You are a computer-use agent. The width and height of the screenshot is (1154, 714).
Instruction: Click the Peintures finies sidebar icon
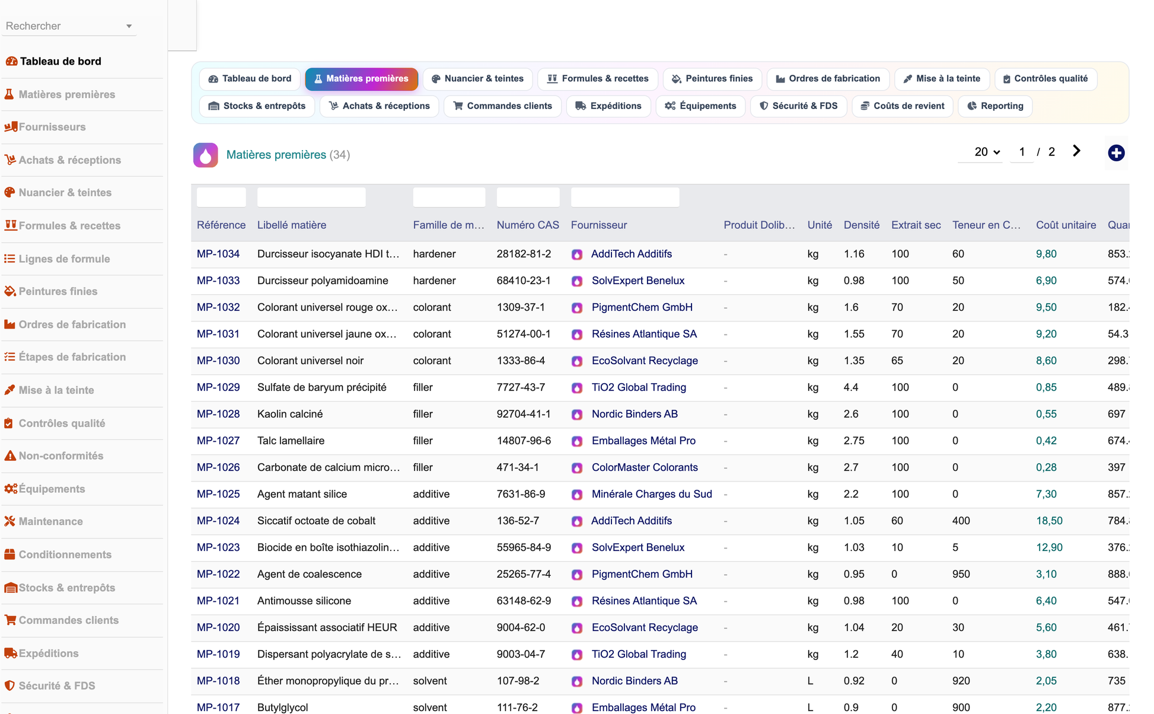pyautogui.click(x=10, y=291)
